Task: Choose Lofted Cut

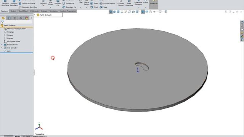Action: pyautogui.click(x=68, y=3)
